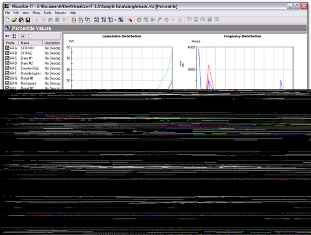The height and width of the screenshot is (235, 311).
Task: Click No Descrip text in Restaurant row
Action: [x=52, y=83]
